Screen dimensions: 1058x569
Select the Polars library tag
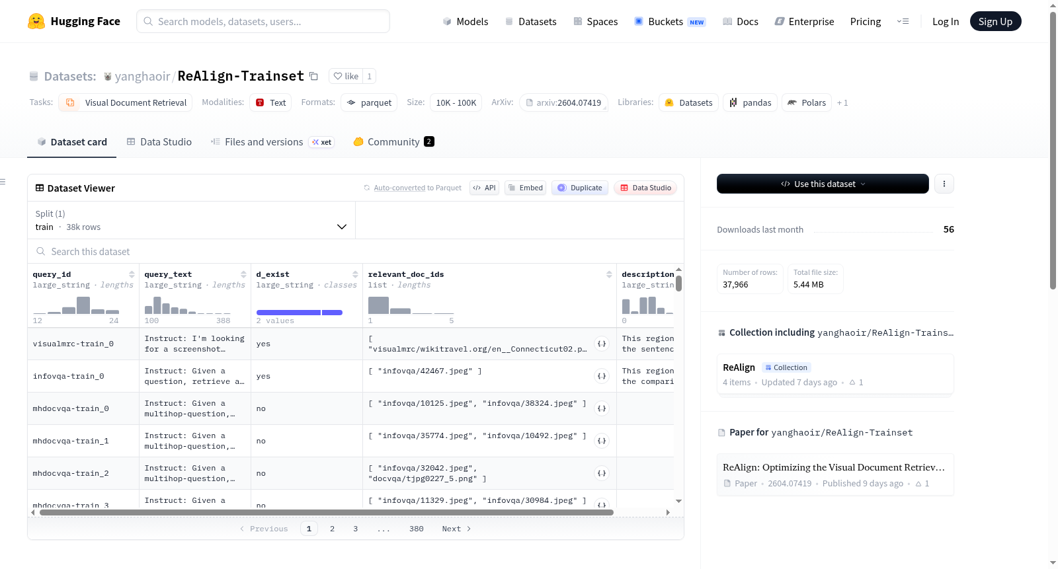coord(807,102)
